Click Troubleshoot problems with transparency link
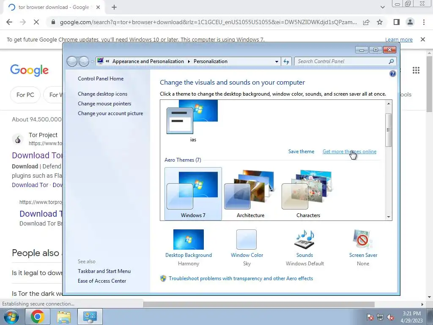Viewport: 433px width, 325px height. (x=241, y=278)
